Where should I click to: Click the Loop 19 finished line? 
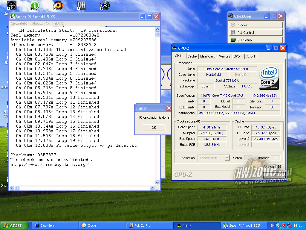pyautogui.click(x=58, y=141)
